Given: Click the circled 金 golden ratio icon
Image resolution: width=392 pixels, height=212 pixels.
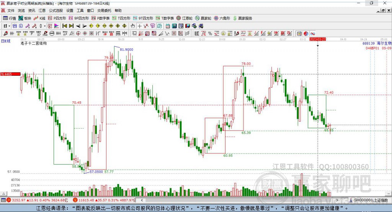Looking at the screenshot, I should tap(223, 34).
